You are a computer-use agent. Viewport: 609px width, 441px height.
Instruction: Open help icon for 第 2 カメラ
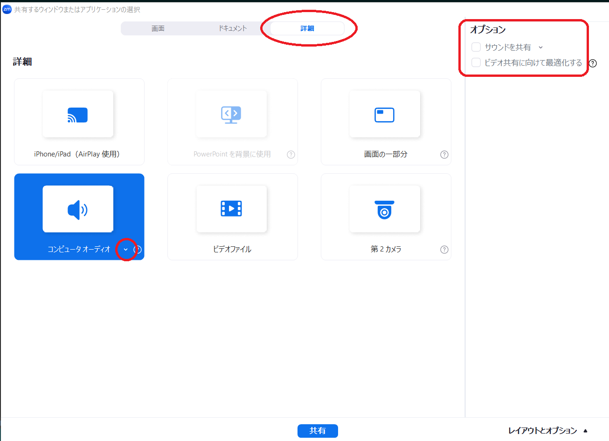point(444,250)
